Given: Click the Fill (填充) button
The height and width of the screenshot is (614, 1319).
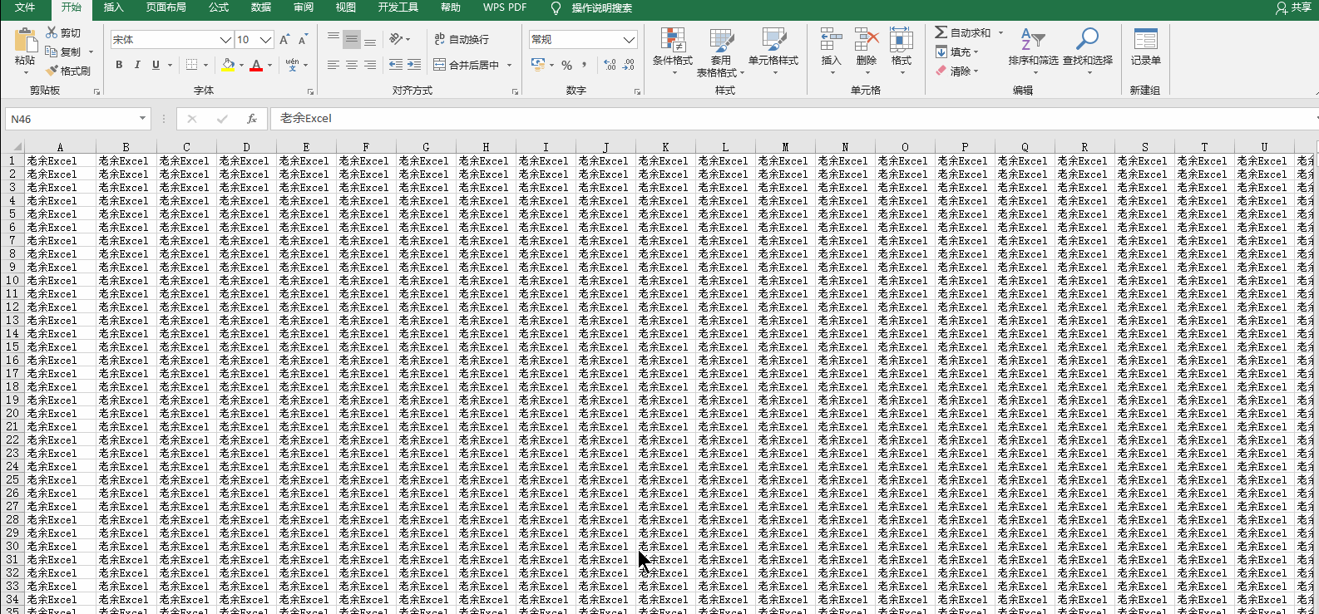Looking at the screenshot, I should tap(957, 52).
